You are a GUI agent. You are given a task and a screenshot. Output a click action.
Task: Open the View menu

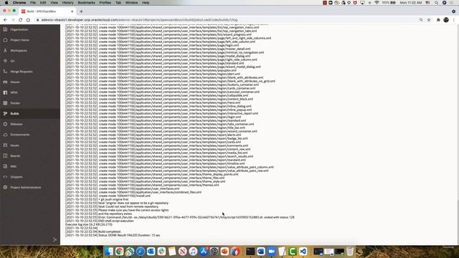pyautogui.click(x=55, y=3)
